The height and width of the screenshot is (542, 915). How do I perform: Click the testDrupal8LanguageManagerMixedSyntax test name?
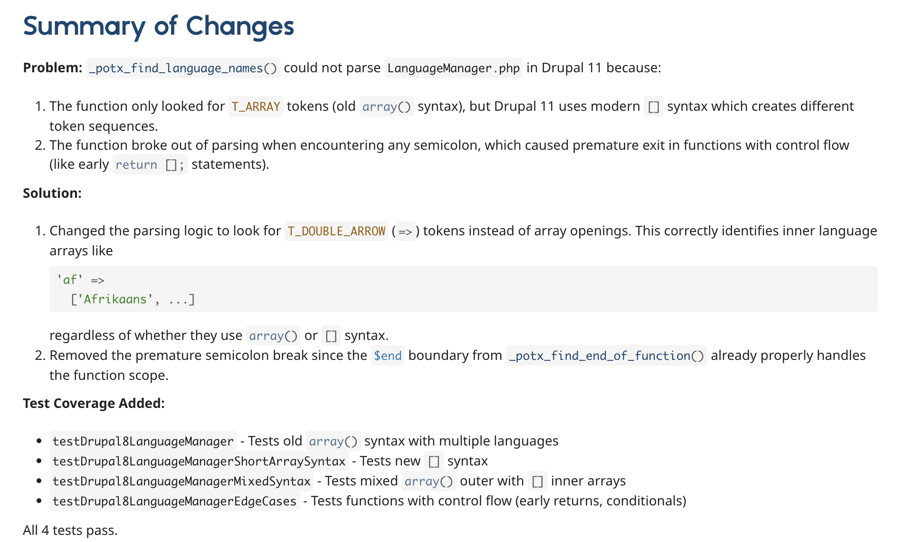click(181, 482)
